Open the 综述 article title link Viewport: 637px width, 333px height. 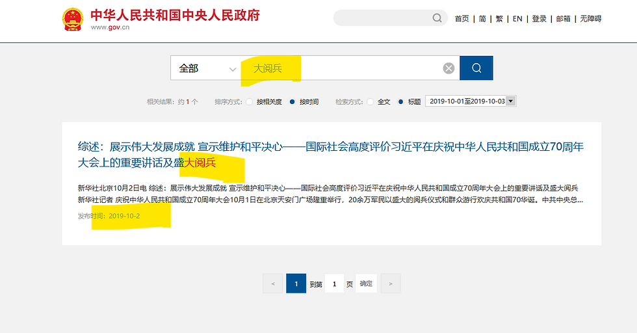(x=330, y=155)
